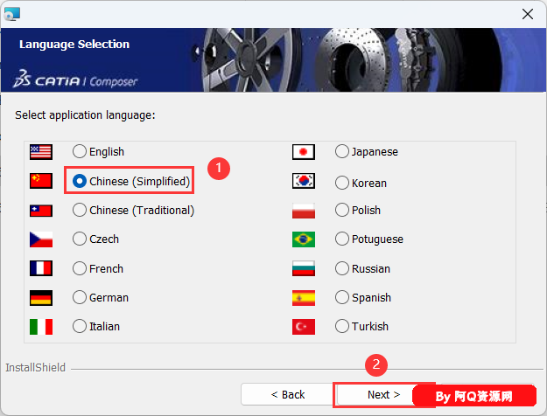Choose Japanese radio button
Screen dimensions: 547x416
tap(342, 151)
